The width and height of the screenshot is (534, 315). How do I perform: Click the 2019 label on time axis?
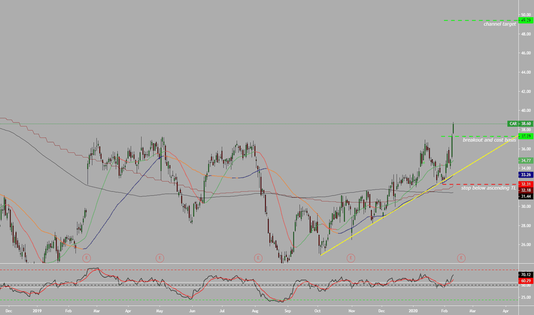[x=37, y=311]
